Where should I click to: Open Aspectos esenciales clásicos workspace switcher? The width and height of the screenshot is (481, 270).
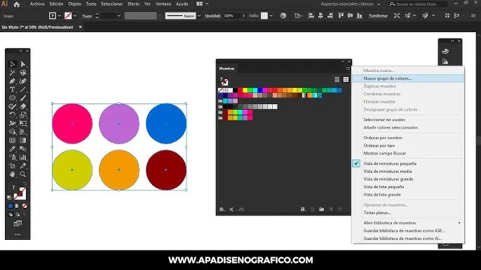click(351, 4)
